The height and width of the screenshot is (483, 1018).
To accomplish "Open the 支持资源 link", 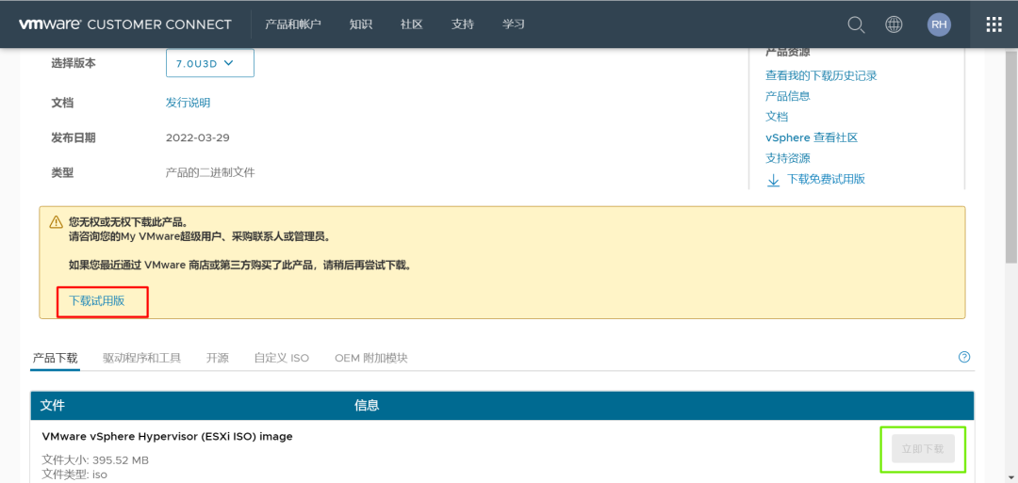I will coord(787,158).
